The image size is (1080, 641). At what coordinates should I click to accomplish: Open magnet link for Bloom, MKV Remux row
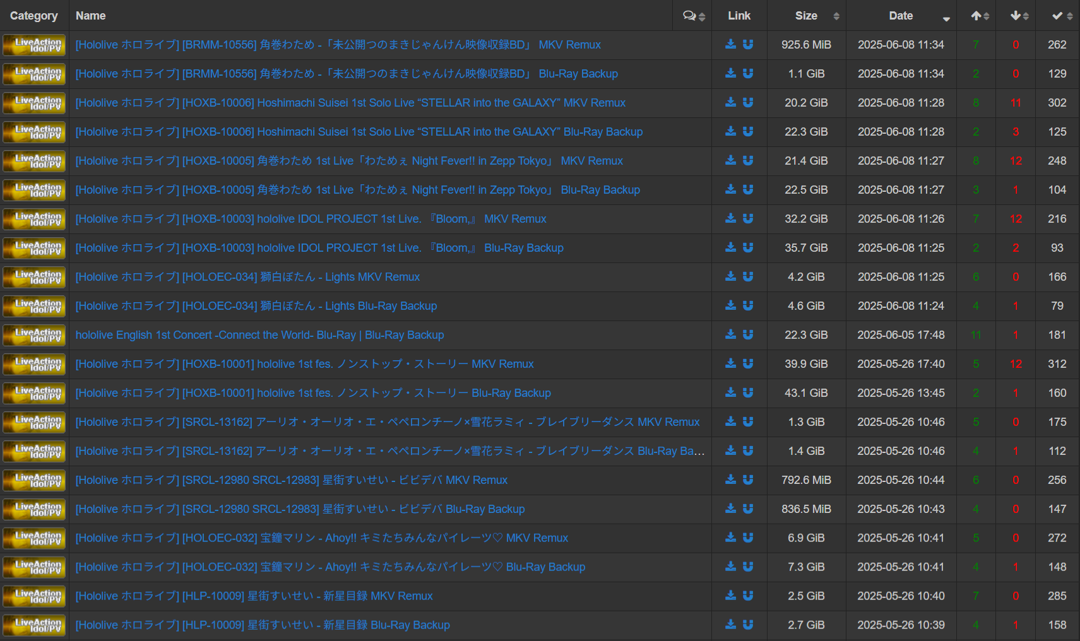click(748, 218)
